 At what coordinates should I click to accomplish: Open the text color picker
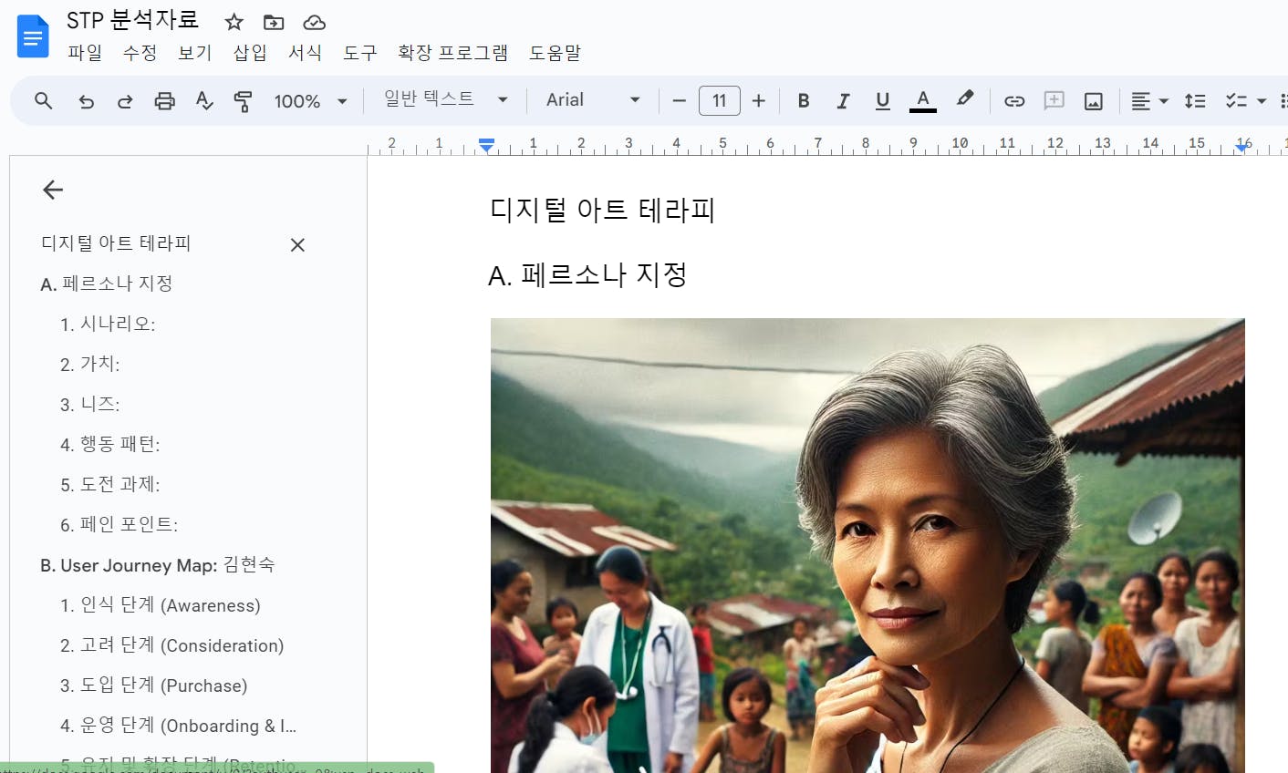[x=922, y=100]
